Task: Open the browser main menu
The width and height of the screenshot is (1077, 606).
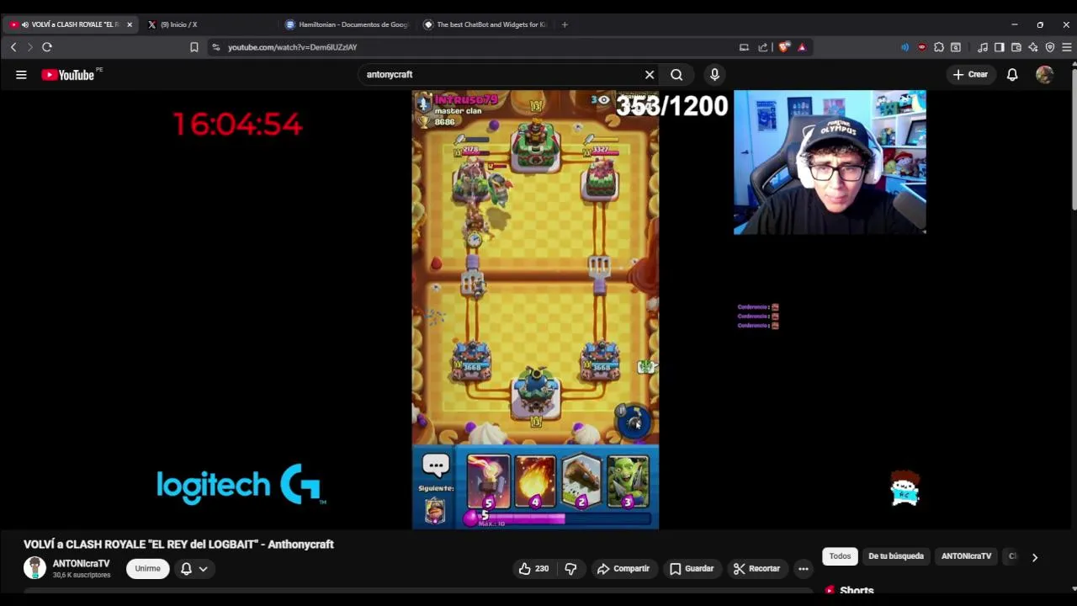Action: pyautogui.click(x=1067, y=47)
